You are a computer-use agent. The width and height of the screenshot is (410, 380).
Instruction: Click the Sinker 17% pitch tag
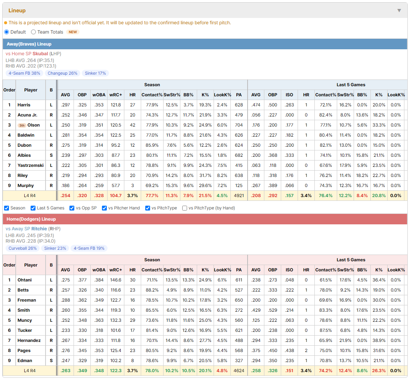point(96,73)
